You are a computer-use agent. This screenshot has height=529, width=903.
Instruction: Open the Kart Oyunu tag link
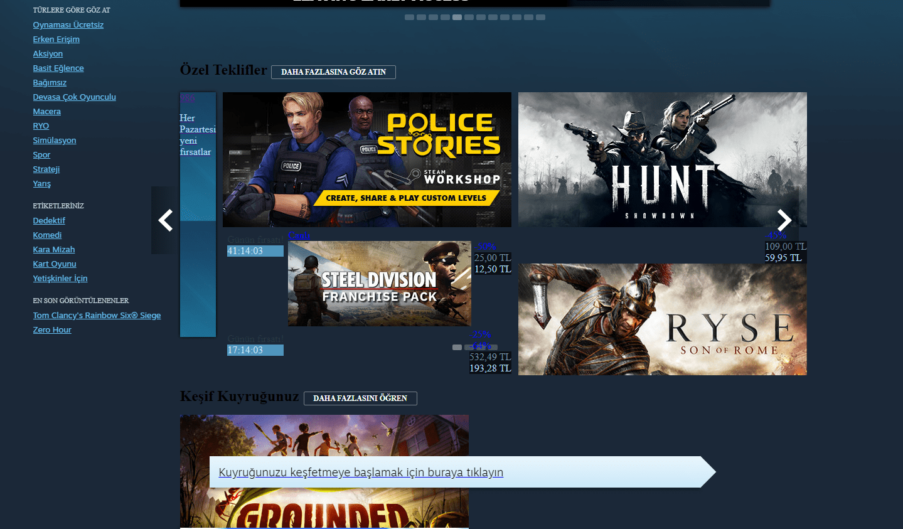[x=55, y=264]
